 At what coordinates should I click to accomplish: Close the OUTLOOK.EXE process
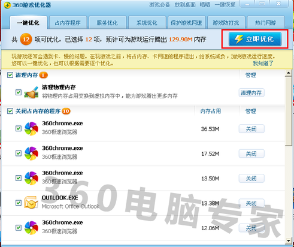pos(251,203)
